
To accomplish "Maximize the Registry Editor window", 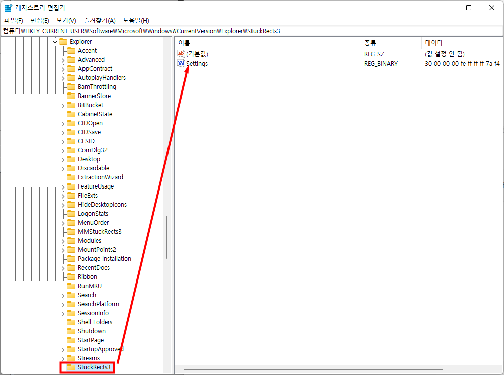I will [469, 8].
